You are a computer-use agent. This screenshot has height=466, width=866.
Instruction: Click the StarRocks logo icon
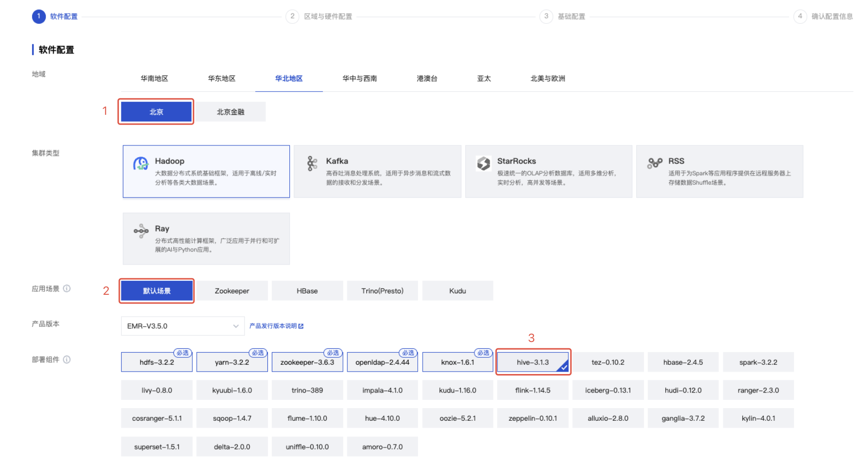coord(483,163)
